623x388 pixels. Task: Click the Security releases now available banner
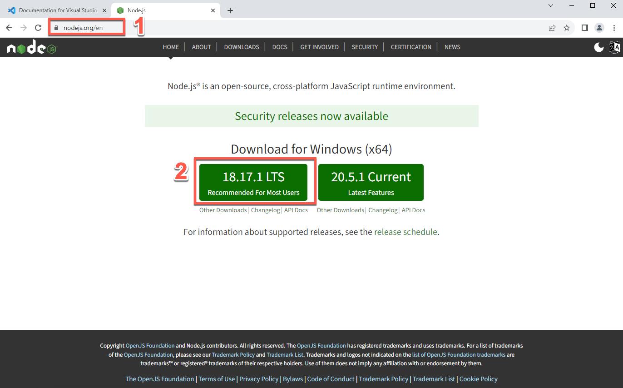click(x=311, y=116)
